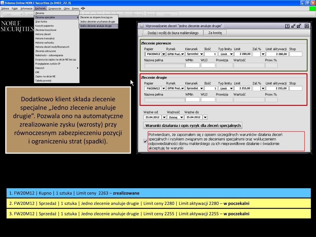
Task: Maximize the order entry dialog
Action: 299,26
